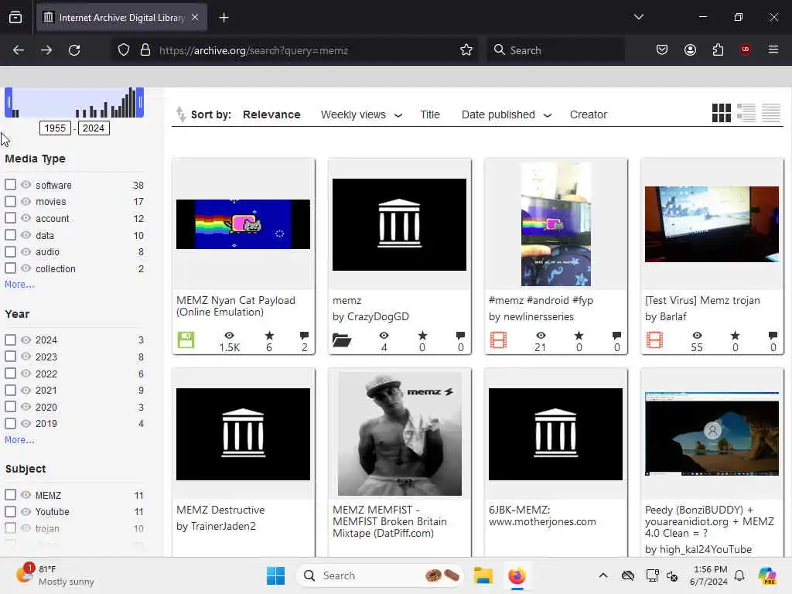Click movie film icon on Memz trojan card

point(654,340)
